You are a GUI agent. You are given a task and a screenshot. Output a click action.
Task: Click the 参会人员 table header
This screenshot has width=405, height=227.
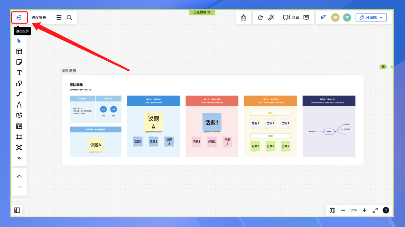pyautogui.click(x=108, y=98)
